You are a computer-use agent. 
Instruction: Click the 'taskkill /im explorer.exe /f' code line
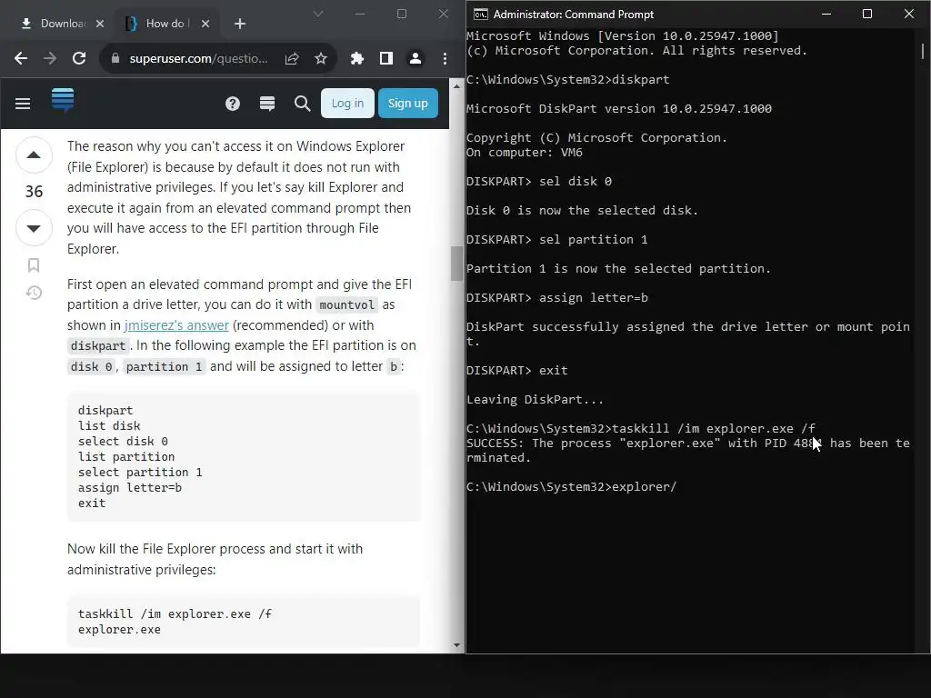click(x=175, y=613)
